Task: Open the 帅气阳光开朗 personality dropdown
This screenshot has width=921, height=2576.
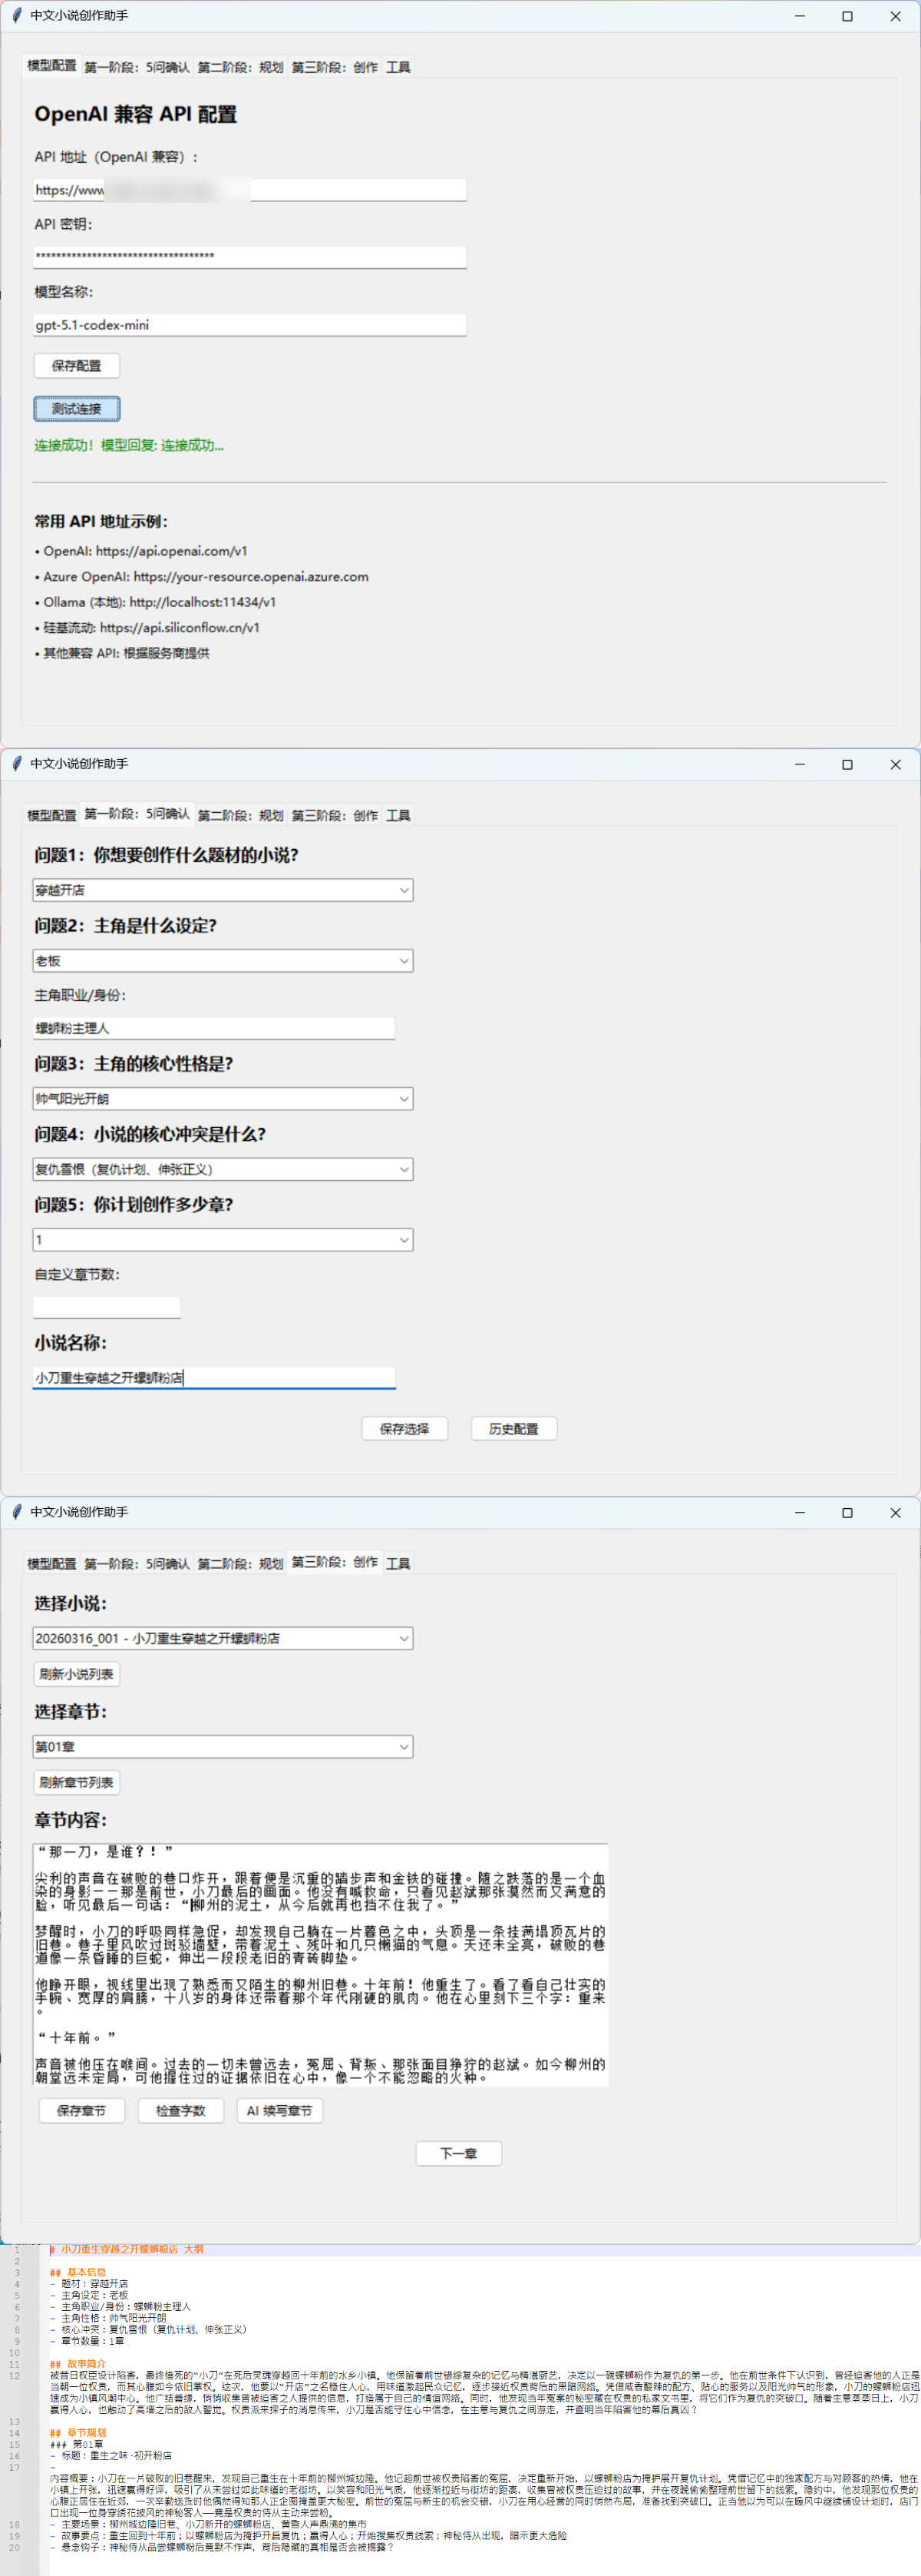Action: 223,1099
